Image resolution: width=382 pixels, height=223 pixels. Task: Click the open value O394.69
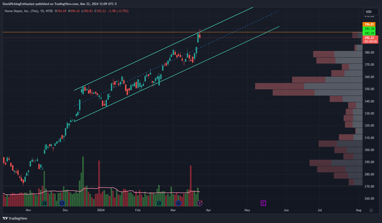60,11
